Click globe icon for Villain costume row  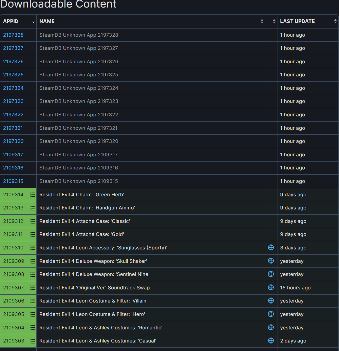pyautogui.click(x=271, y=301)
